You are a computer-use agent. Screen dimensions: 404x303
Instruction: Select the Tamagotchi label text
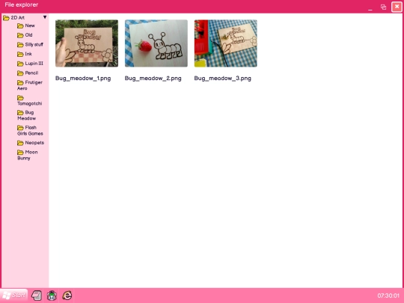pos(30,103)
